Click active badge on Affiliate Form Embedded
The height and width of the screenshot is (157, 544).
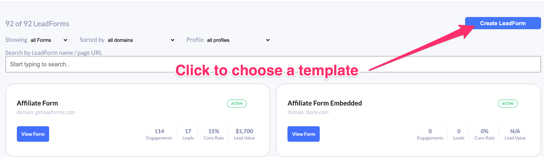tap(508, 103)
